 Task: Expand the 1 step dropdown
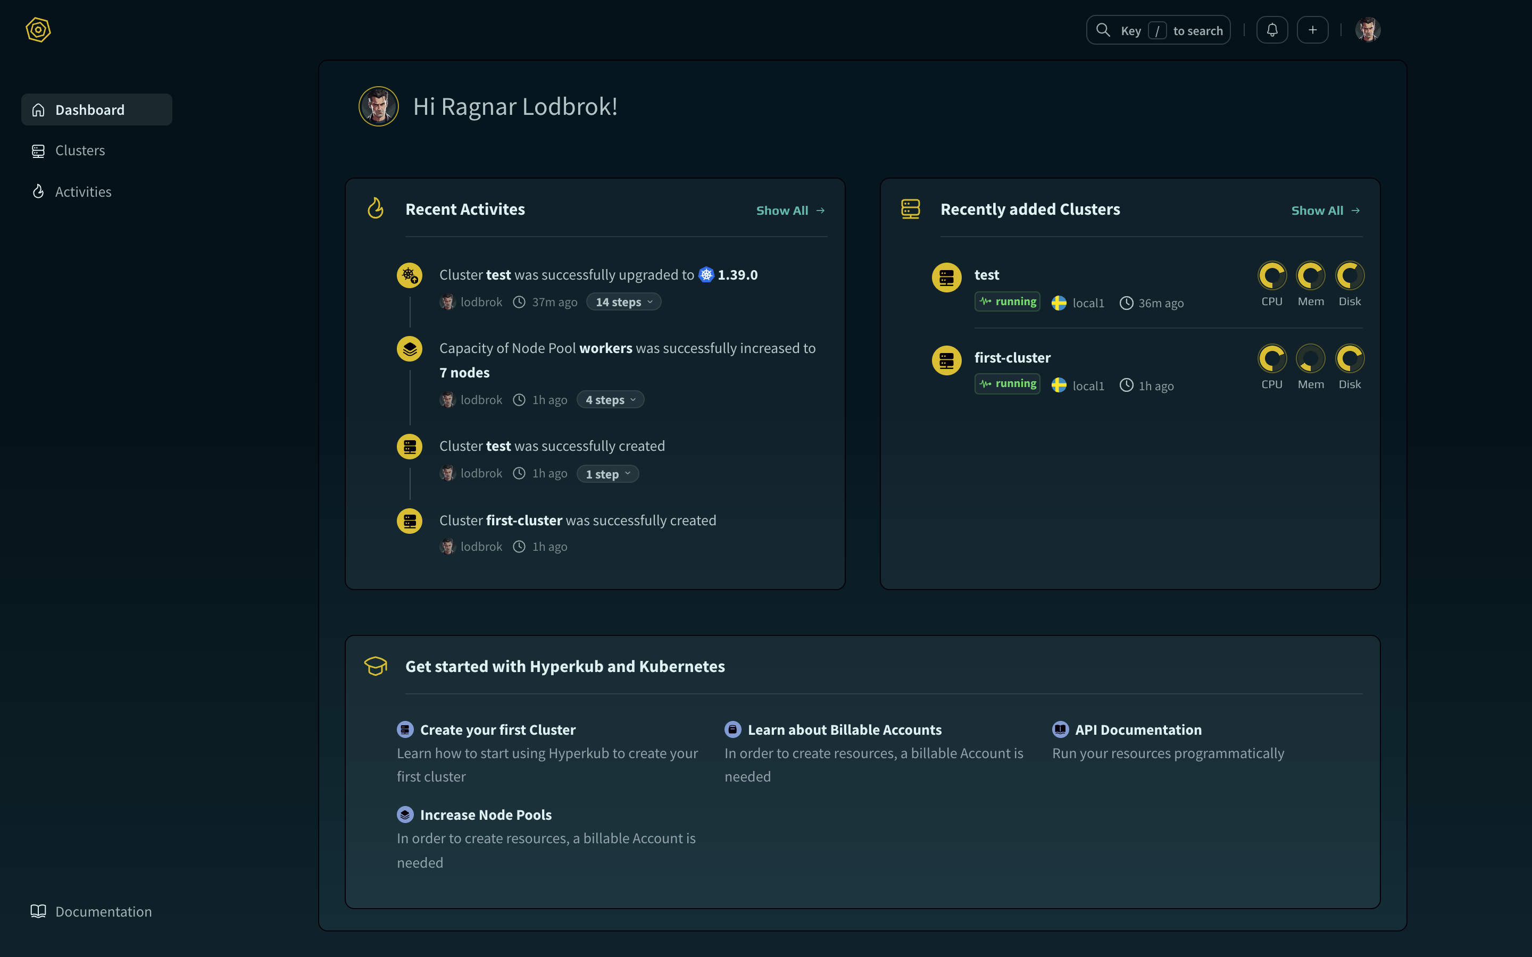point(607,473)
